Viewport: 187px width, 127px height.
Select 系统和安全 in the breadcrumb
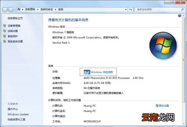tap(47, 10)
